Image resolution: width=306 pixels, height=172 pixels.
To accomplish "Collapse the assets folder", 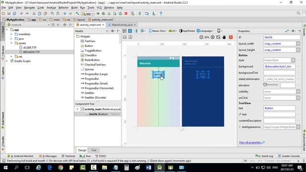I will coord(11,43).
